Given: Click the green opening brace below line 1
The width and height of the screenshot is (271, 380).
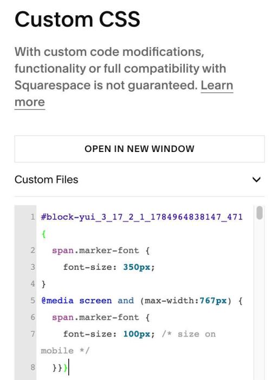Looking at the screenshot, I should [43, 234].
